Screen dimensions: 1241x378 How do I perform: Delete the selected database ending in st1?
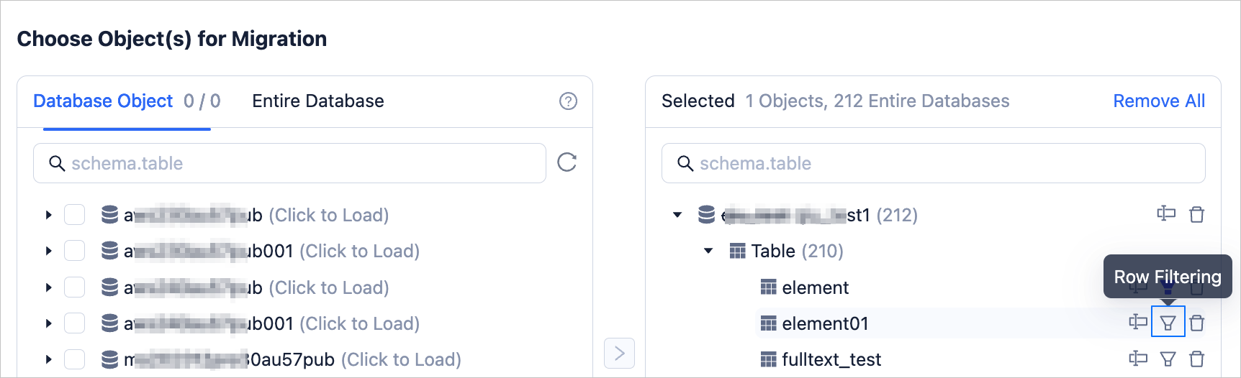[x=1196, y=214]
